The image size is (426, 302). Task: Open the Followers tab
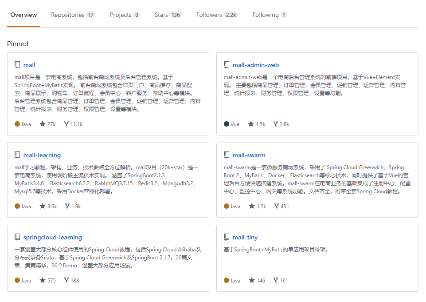click(x=217, y=15)
